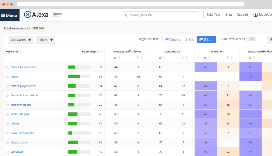Star the fender player series keyword

click(x=7, y=86)
